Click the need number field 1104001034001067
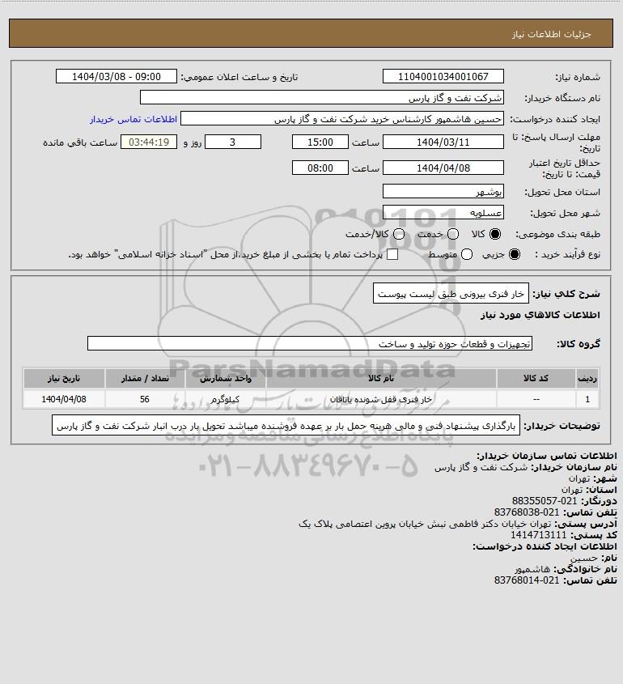 443,76
